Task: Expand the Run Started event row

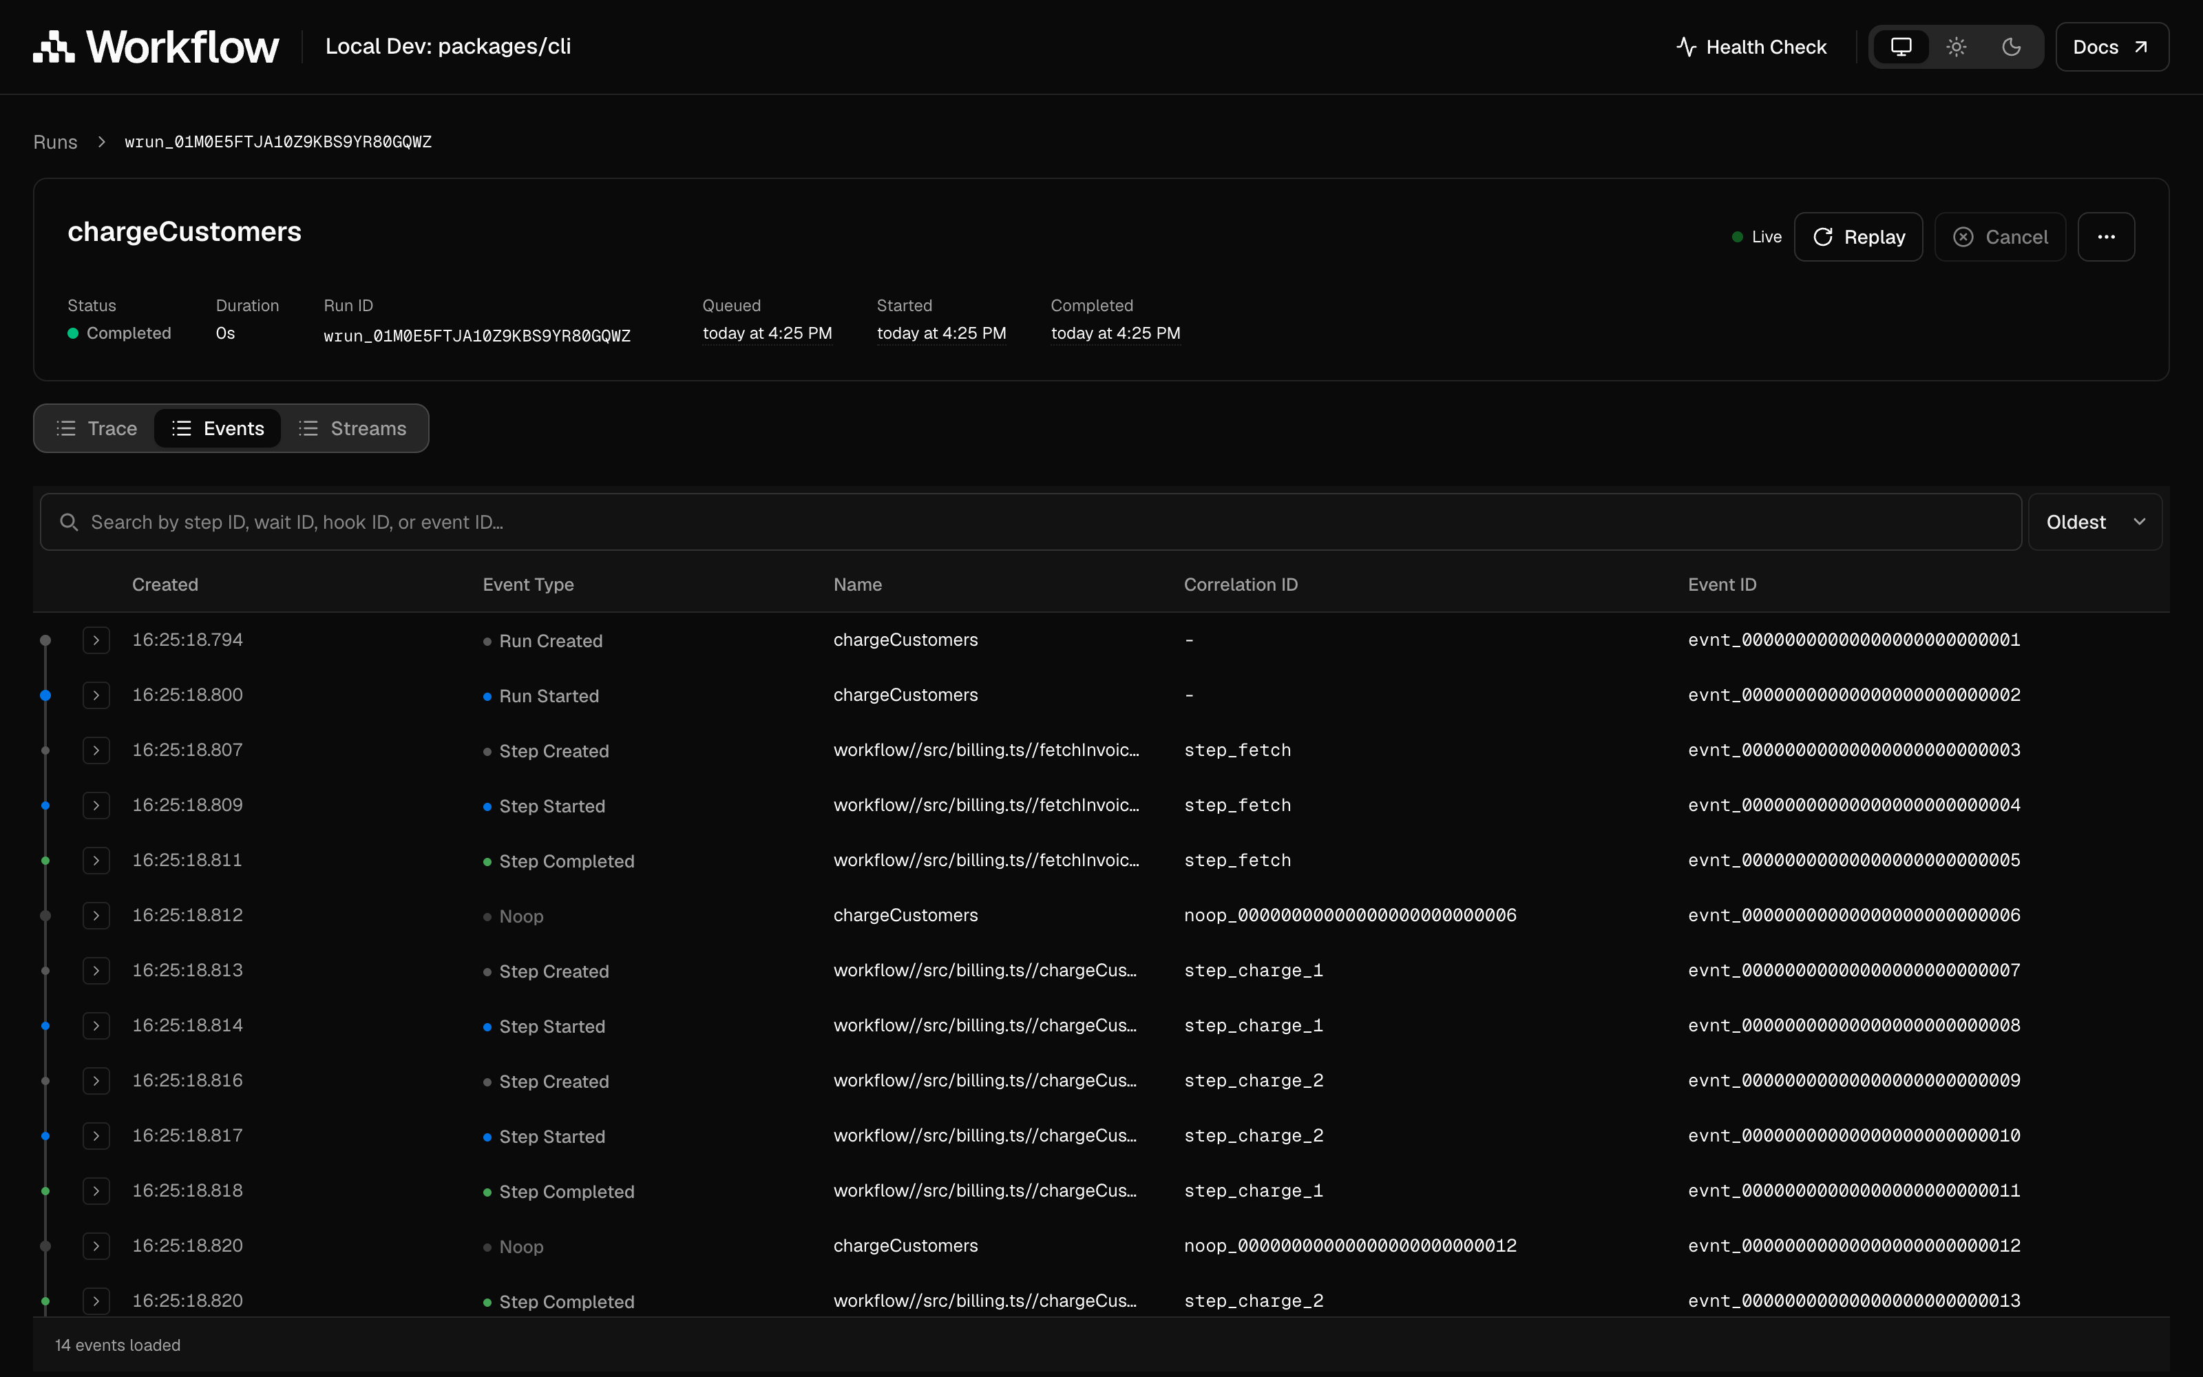Action: 96,695
